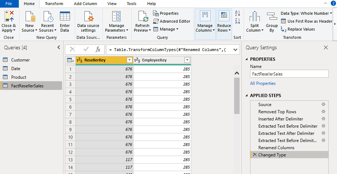Open the All Properties link
This screenshot has width=337, height=174.
tap(263, 83)
